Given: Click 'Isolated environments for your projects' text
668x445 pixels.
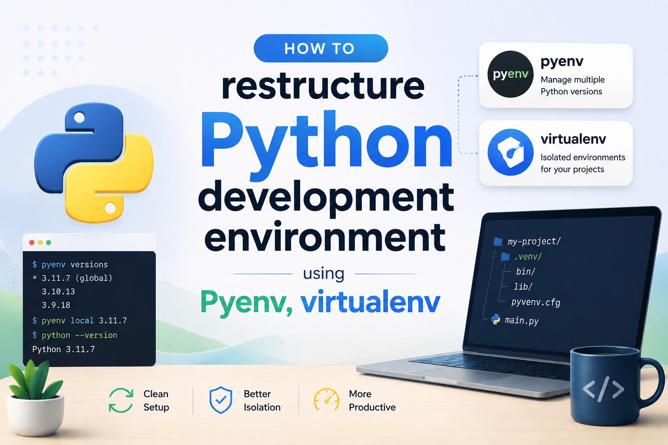Looking at the screenshot, I should coord(583,163).
